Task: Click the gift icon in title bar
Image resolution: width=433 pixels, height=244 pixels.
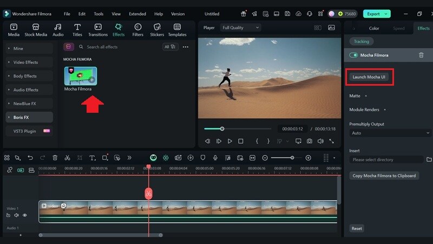Action: tap(243, 14)
